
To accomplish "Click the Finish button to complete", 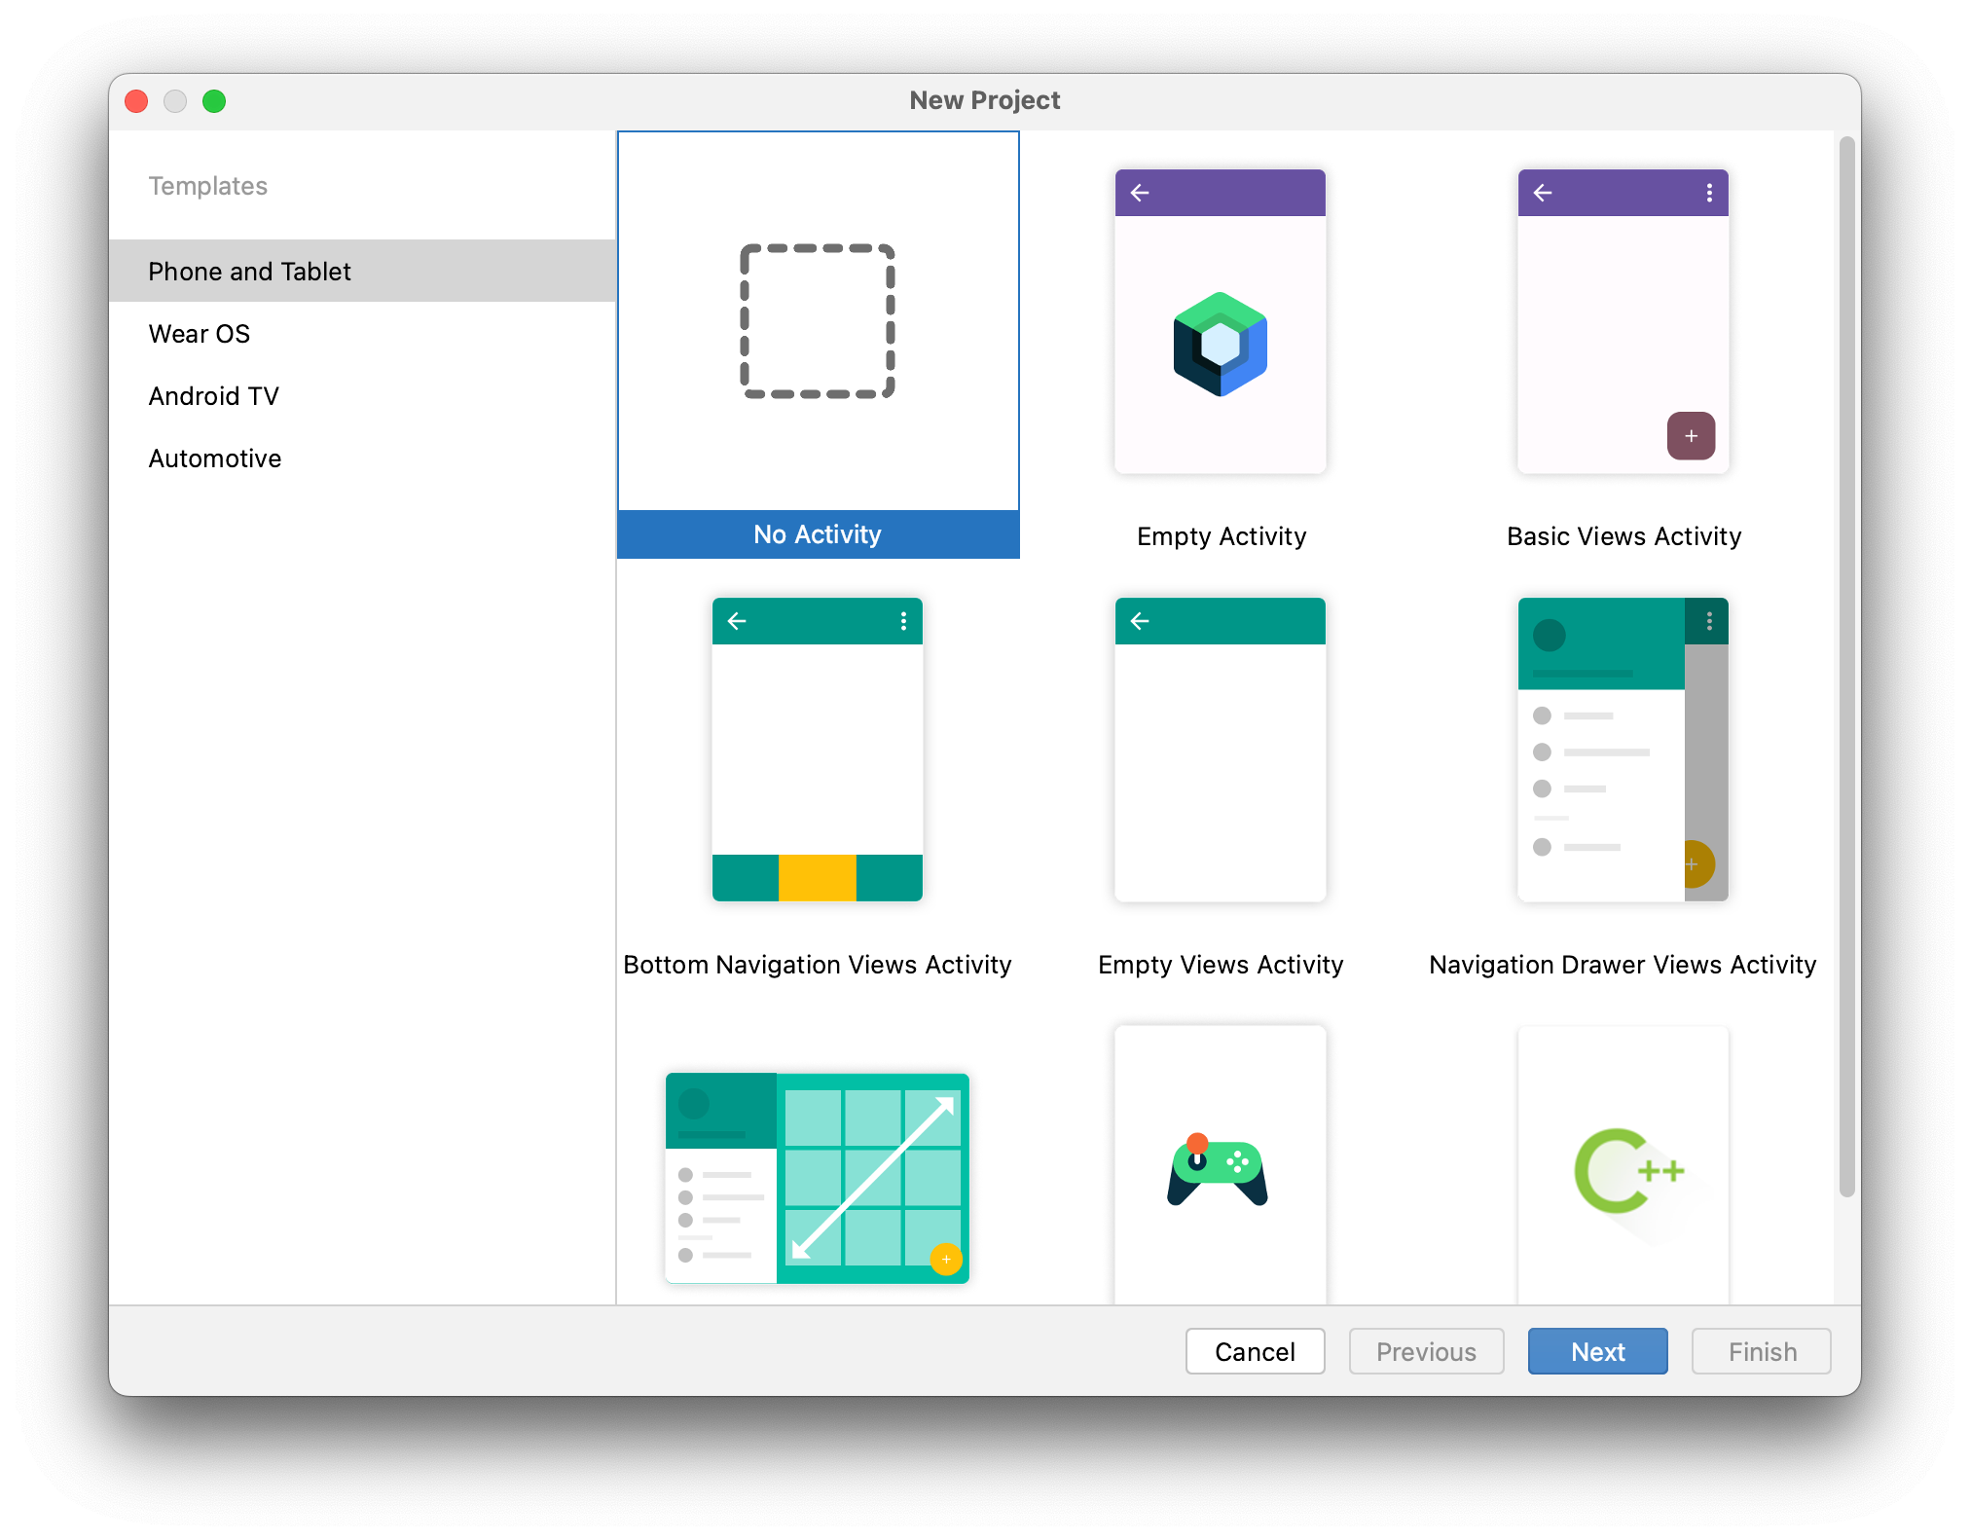I will point(1761,1351).
